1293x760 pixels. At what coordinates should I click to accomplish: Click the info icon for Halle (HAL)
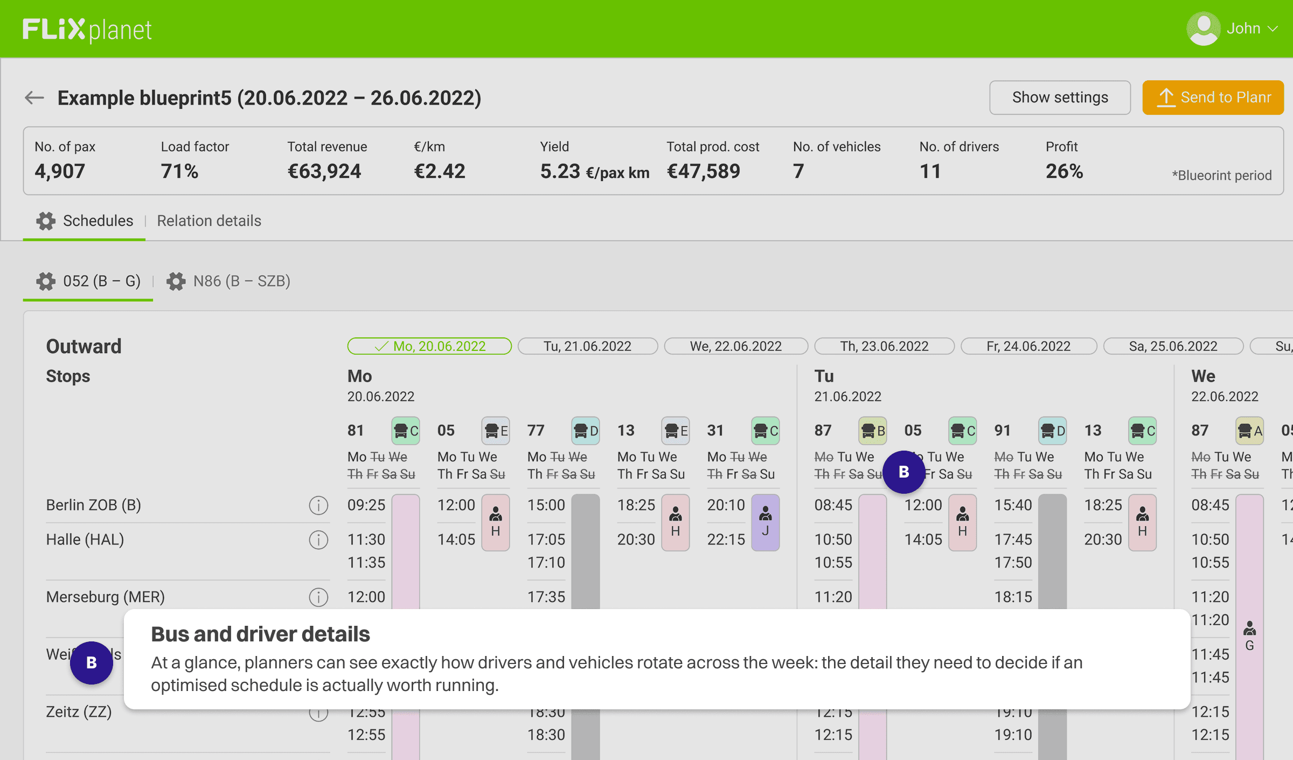(x=318, y=540)
